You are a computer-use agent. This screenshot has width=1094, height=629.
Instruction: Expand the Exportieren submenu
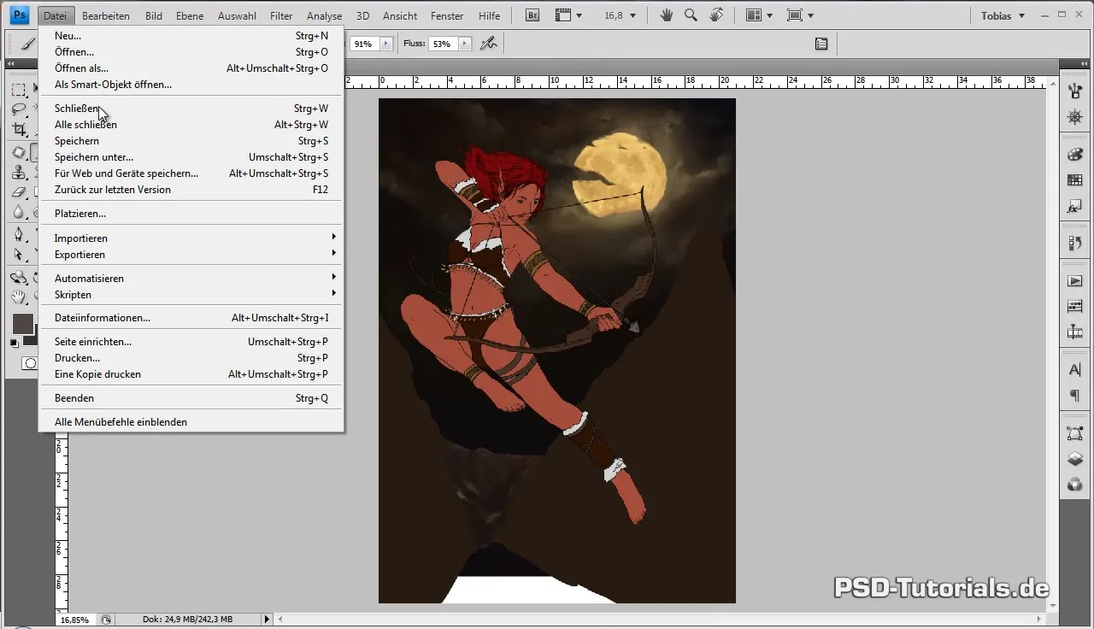click(191, 255)
